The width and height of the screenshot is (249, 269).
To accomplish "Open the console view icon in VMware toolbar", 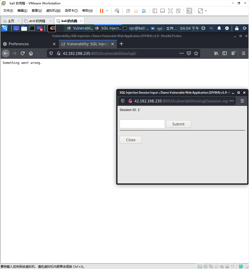I will click(x=189, y=11).
